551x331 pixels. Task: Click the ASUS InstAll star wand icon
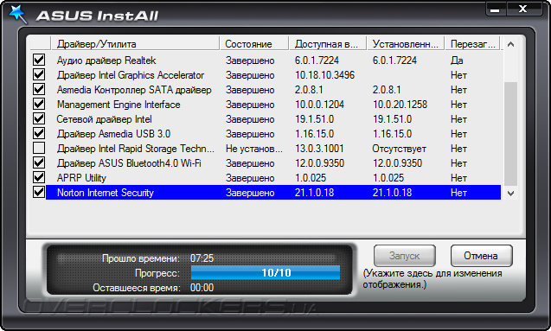pyautogui.click(x=18, y=14)
